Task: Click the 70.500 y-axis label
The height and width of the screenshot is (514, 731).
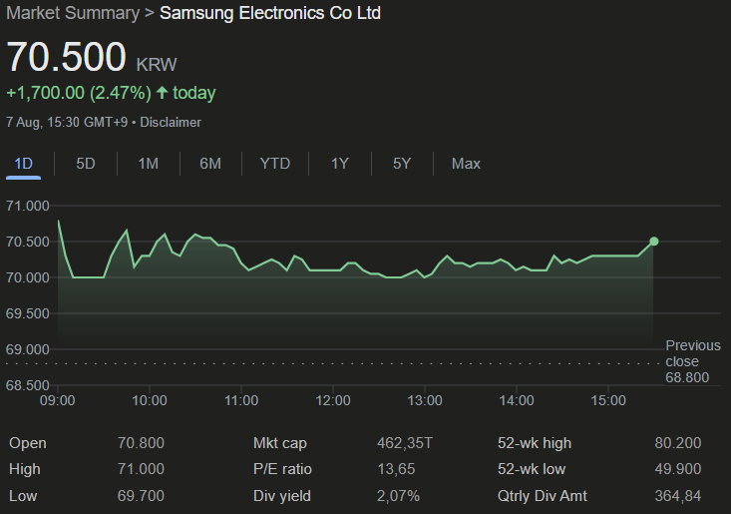Action: point(28,242)
